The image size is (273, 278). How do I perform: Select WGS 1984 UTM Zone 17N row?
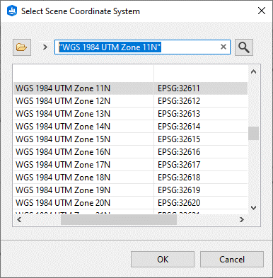click(x=130, y=165)
